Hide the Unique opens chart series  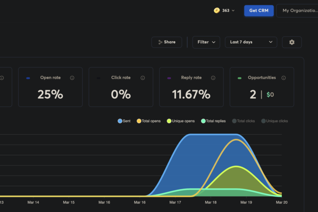[x=181, y=121]
